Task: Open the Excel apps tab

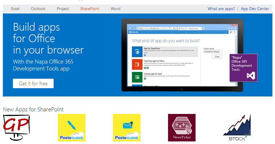Action: click(15, 9)
